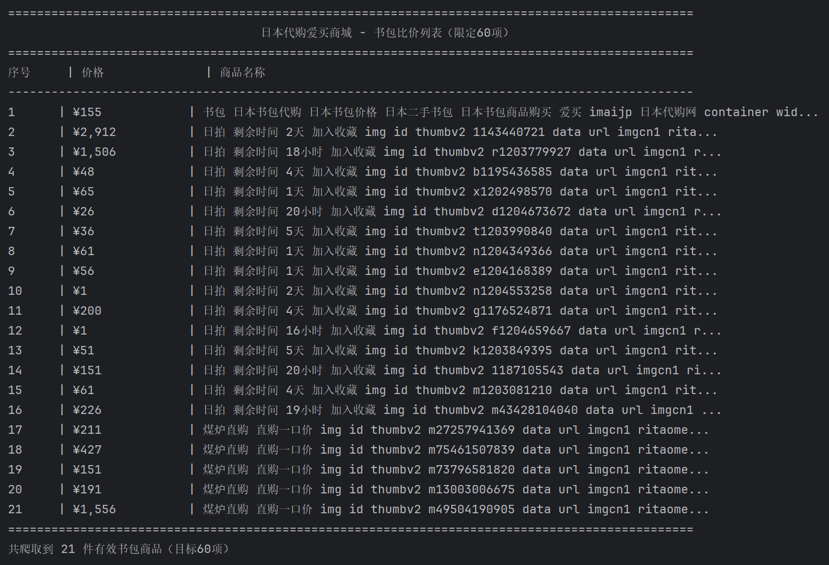829x565 pixels.
Task: Click product ID d1204673672 in row 6
Action: 531,211
